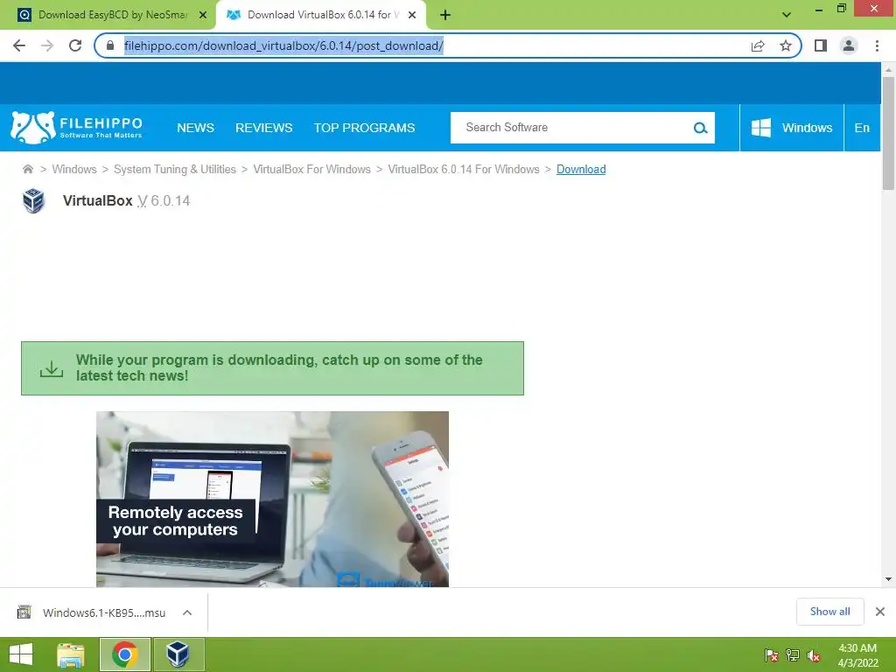Click the VirtualBox V 6.0.14 title text
This screenshot has height=672, width=896.
point(126,200)
